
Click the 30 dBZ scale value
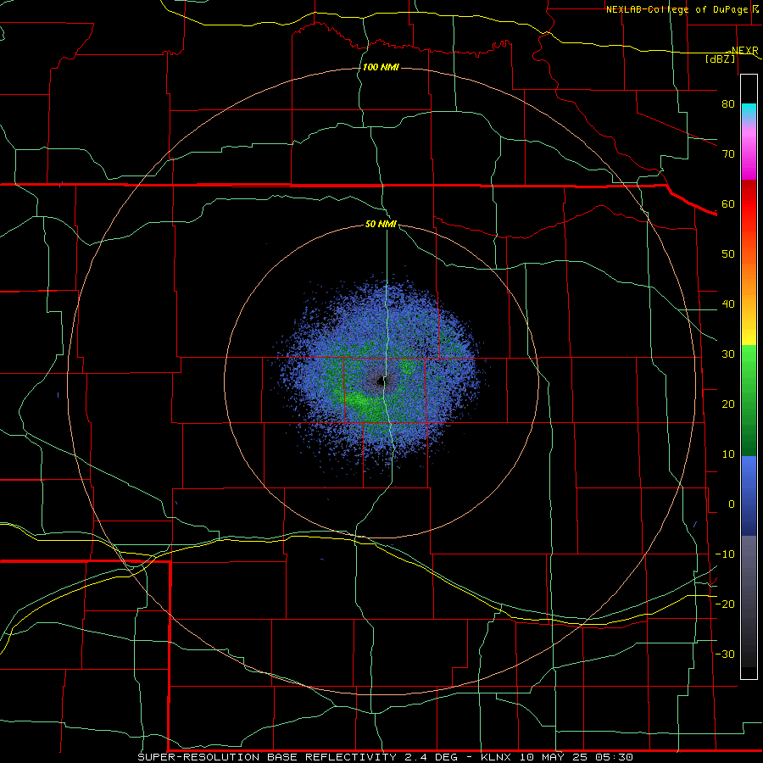[728, 354]
